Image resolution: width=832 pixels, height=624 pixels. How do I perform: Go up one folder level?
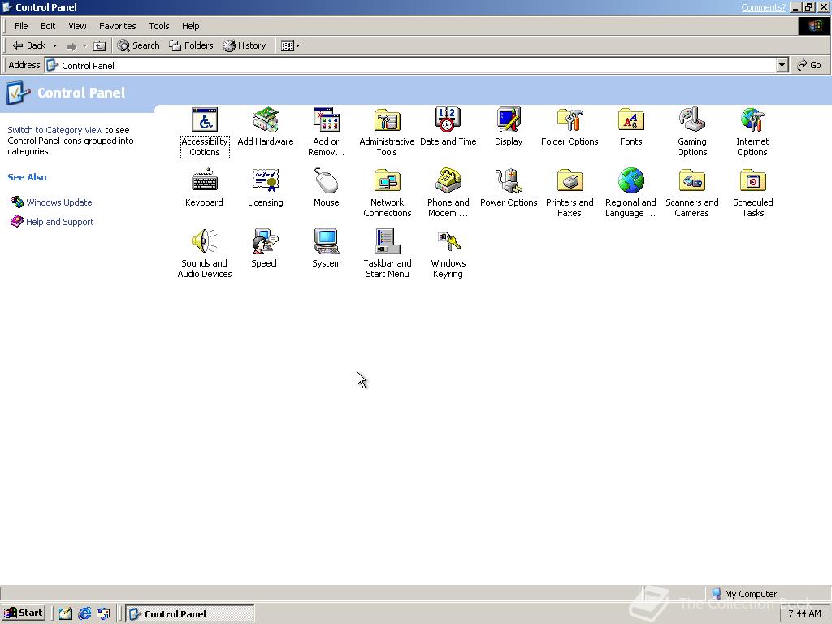(99, 46)
